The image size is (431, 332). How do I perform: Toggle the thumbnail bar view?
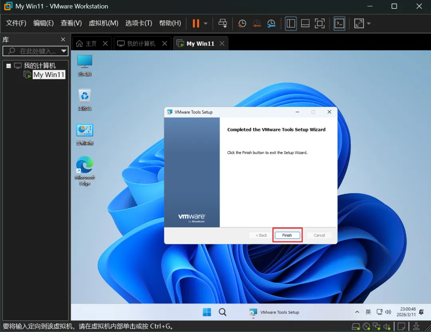(x=305, y=24)
